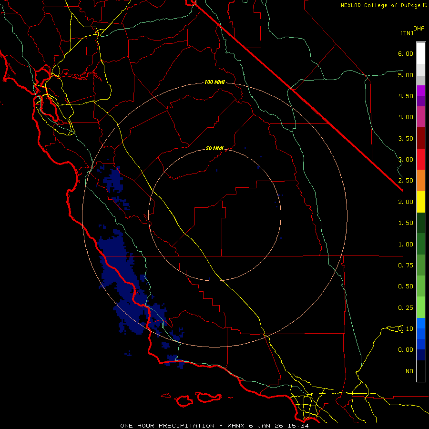
Task: Click the 2.50 legend value
Action: point(406,181)
